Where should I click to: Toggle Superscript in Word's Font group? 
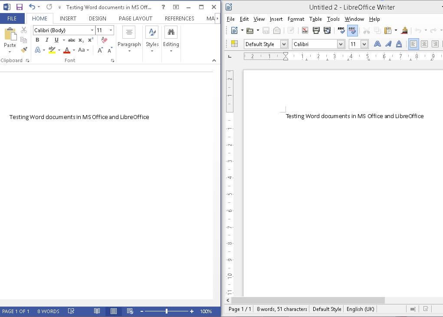pos(90,40)
